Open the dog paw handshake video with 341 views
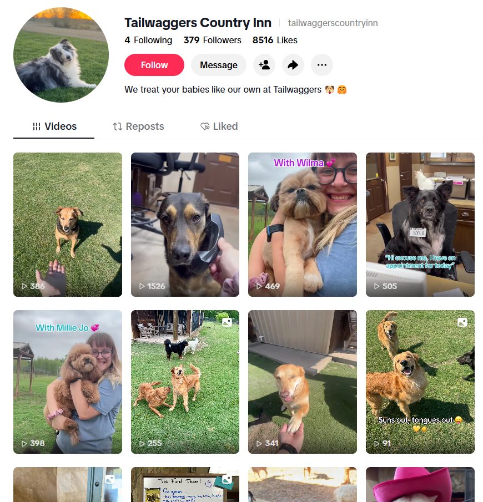483x502 pixels. click(302, 382)
